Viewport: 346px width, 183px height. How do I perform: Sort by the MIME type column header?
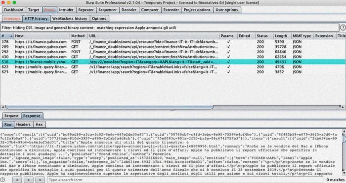(x=302, y=36)
